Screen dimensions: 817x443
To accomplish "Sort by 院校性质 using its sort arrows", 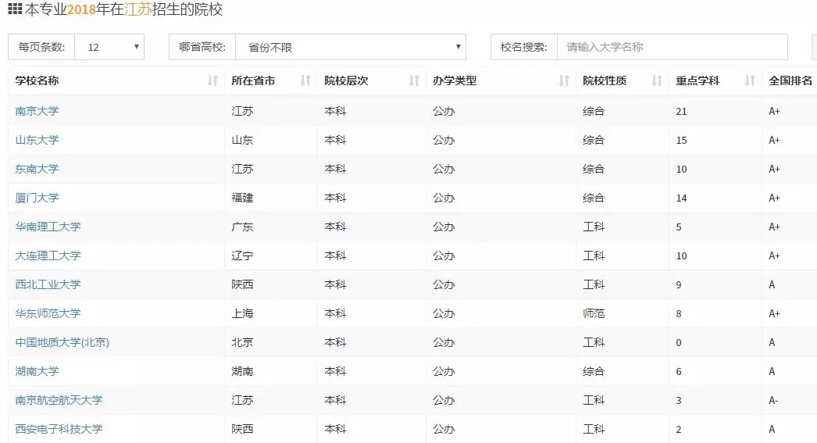I will point(657,80).
